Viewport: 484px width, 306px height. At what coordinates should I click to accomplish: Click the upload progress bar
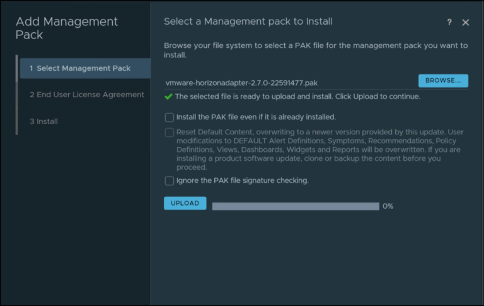point(295,206)
